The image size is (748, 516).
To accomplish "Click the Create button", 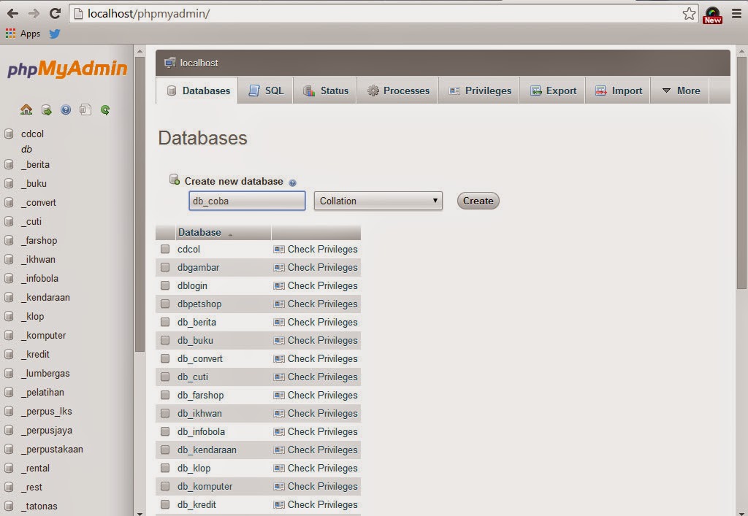I will [478, 201].
